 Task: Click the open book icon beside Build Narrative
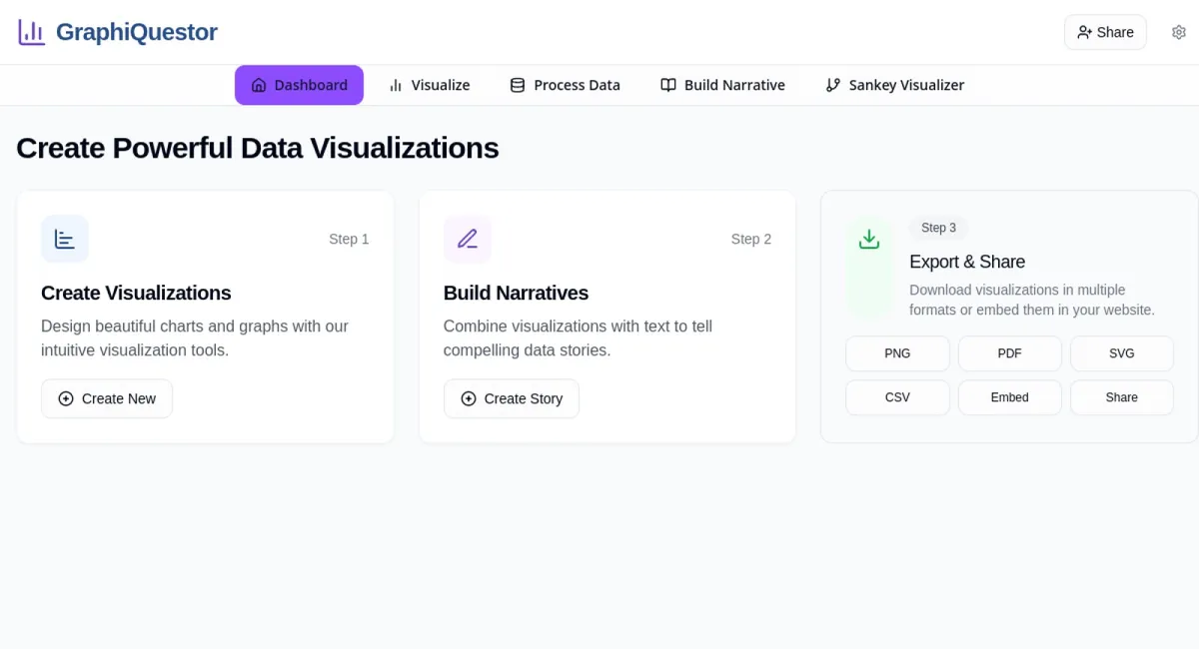pos(668,86)
